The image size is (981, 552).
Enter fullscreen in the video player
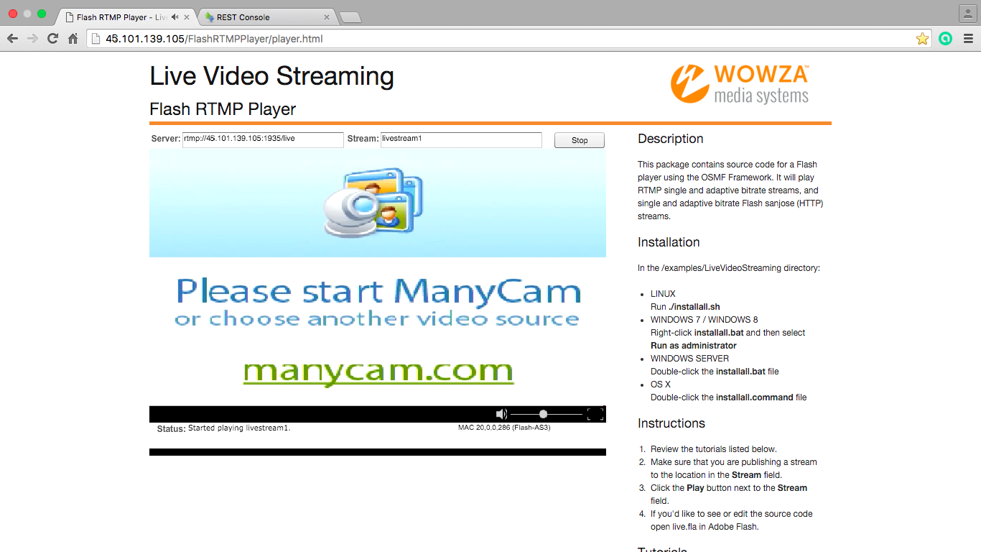[x=595, y=414]
